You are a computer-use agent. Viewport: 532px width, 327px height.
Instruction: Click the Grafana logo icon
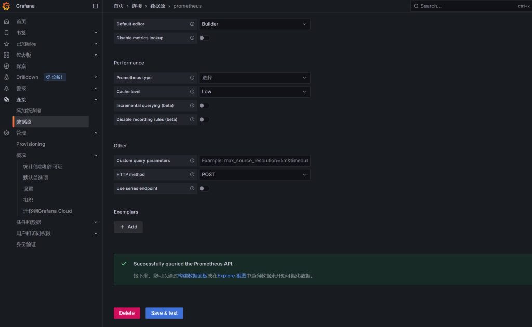click(6, 6)
